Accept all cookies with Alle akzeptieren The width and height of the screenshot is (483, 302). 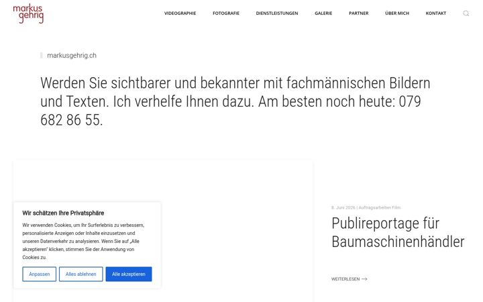pyautogui.click(x=129, y=274)
